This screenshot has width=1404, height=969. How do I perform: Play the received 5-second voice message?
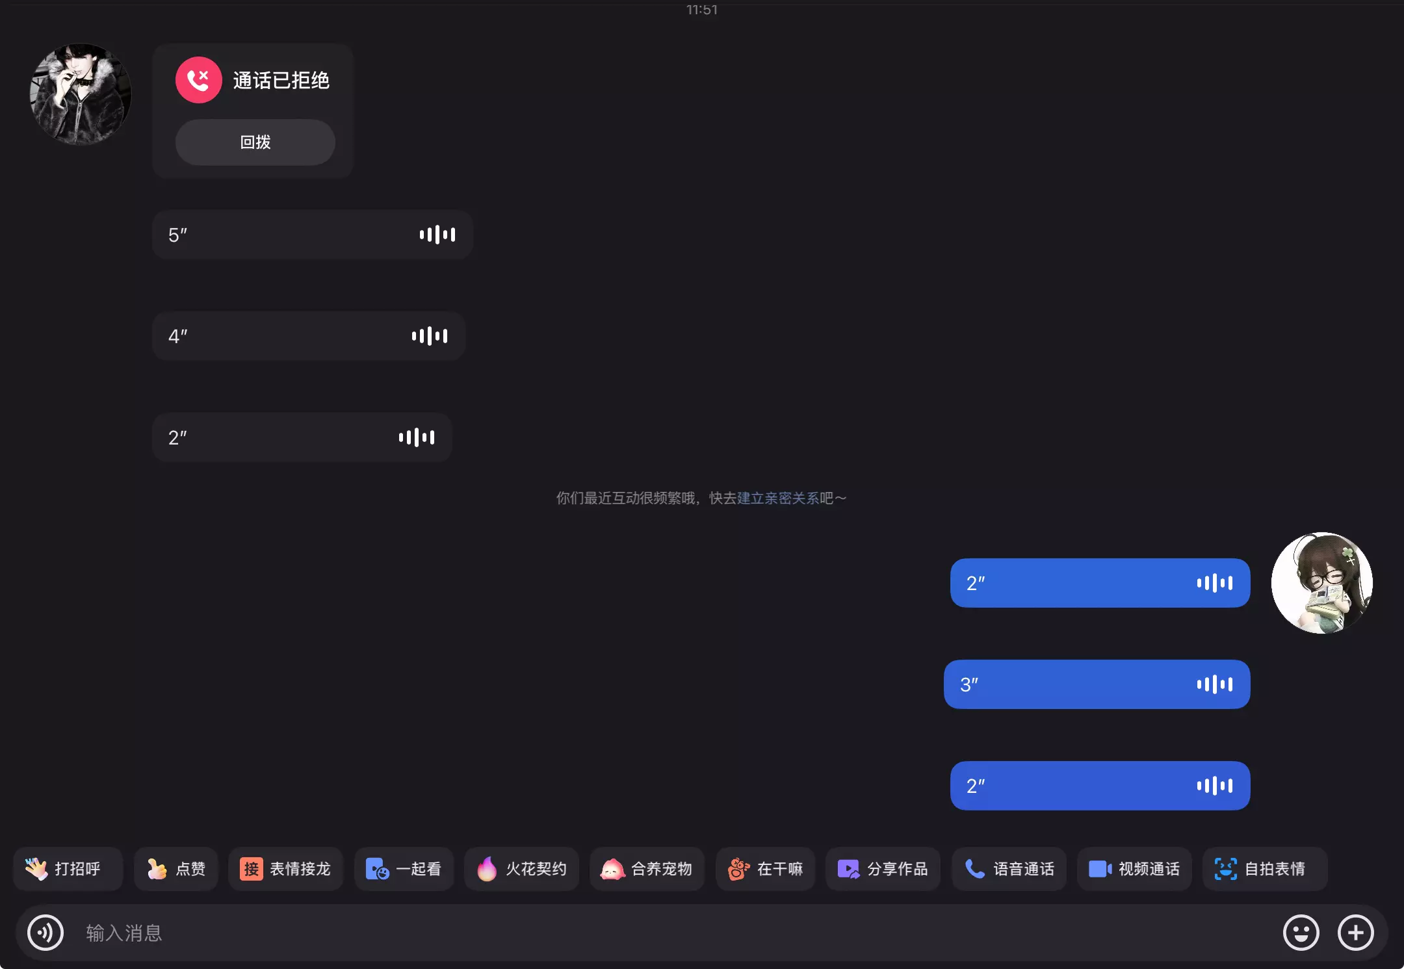pos(312,235)
